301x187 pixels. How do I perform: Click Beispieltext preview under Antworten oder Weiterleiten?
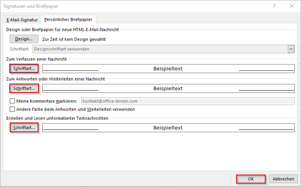click(168, 89)
